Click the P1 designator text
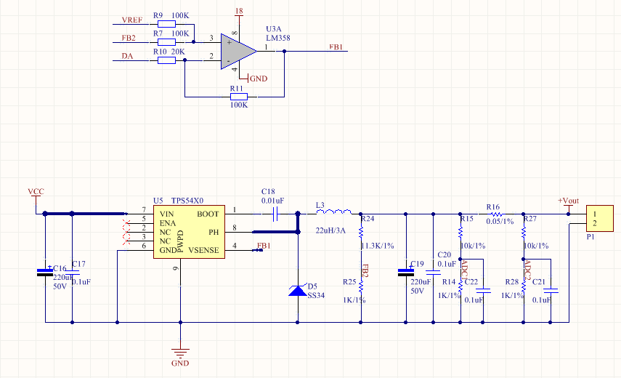The width and height of the screenshot is (621, 378). point(590,236)
